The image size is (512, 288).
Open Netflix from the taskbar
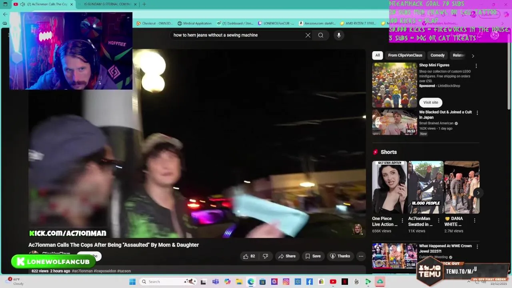coord(345,282)
